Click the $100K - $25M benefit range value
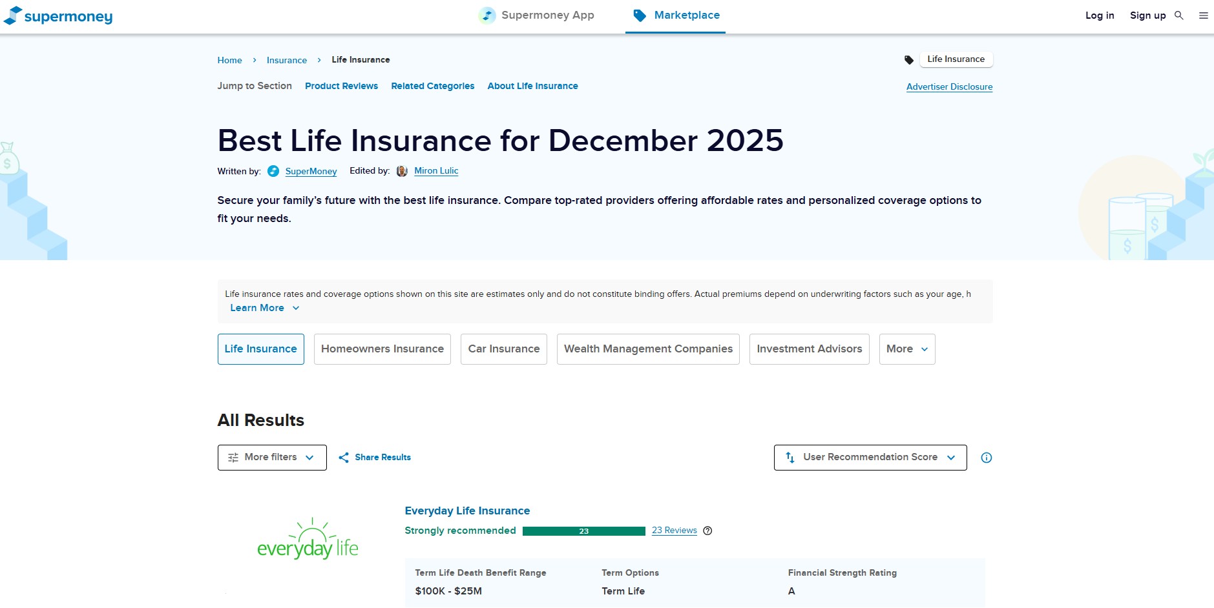The image size is (1214, 608). pyautogui.click(x=448, y=591)
